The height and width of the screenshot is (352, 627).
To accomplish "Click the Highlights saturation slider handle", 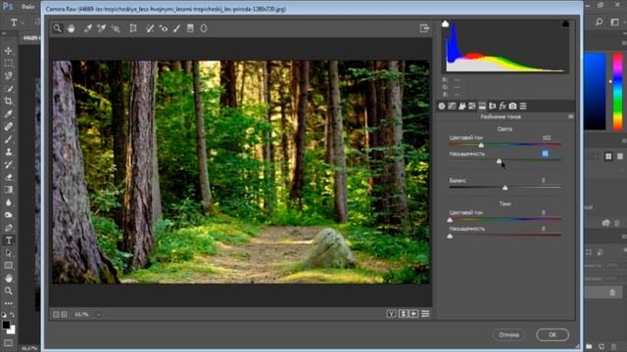I will point(499,160).
